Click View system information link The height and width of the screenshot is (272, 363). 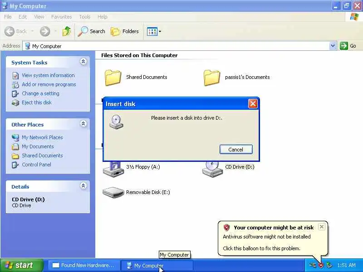click(48, 75)
